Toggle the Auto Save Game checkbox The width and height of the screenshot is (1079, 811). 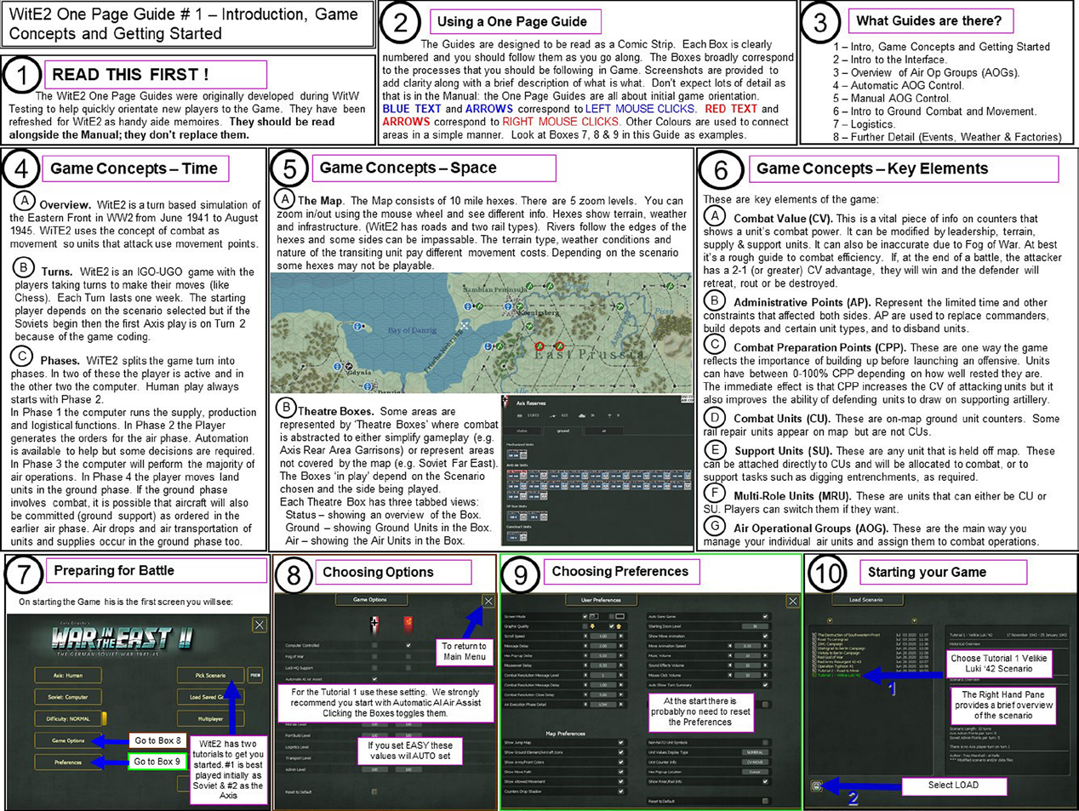coord(764,616)
